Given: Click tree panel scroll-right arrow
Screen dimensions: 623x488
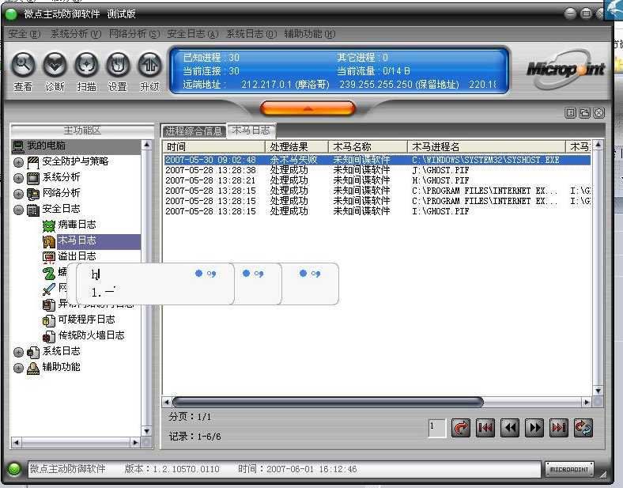Looking at the screenshot, I should [x=135, y=442].
